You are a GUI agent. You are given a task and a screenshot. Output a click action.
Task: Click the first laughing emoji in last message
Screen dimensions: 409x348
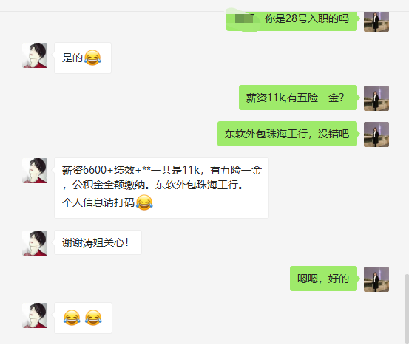72,318
